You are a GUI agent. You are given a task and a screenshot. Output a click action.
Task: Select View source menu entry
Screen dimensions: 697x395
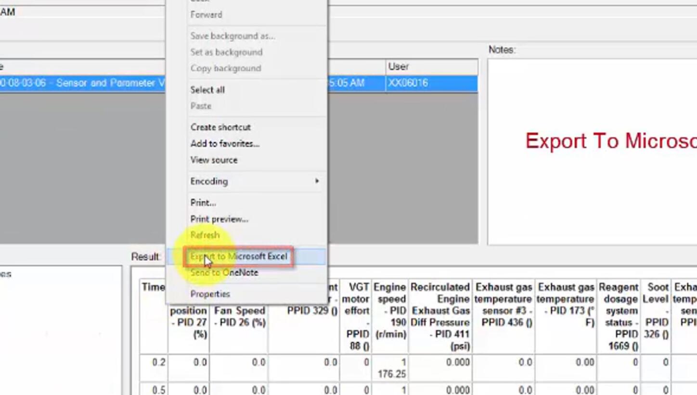(x=214, y=160)
